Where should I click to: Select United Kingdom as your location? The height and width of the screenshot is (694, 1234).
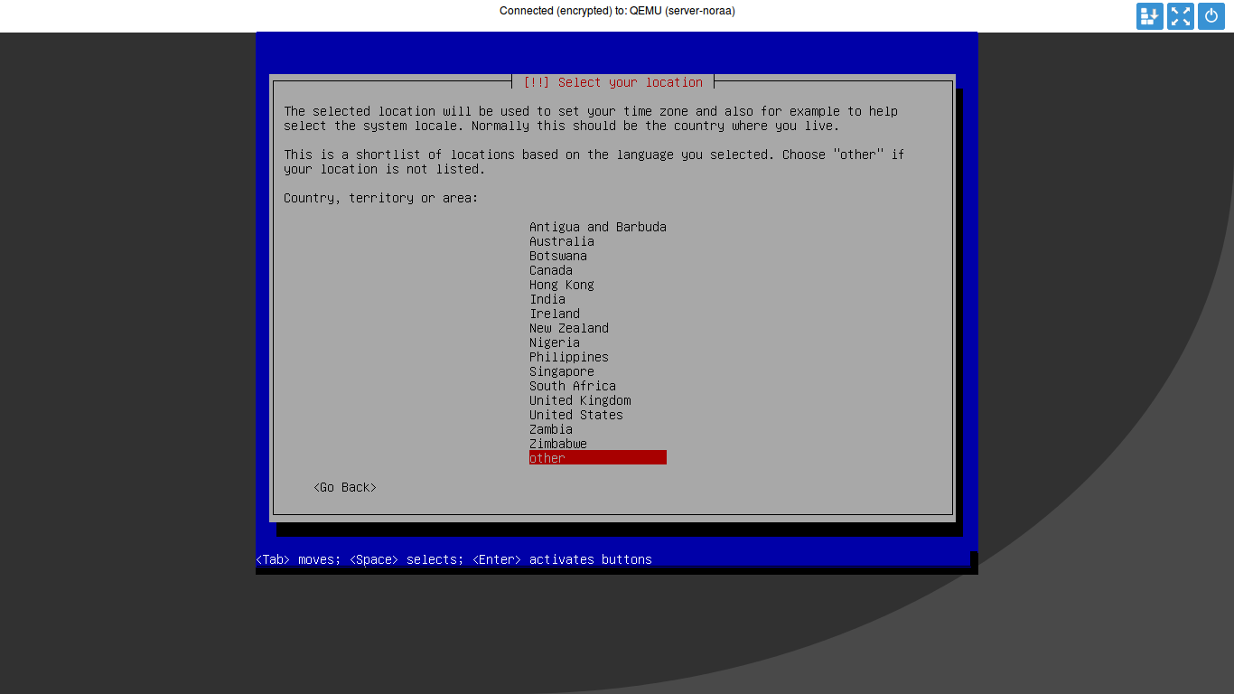click(x=579, y=400)
